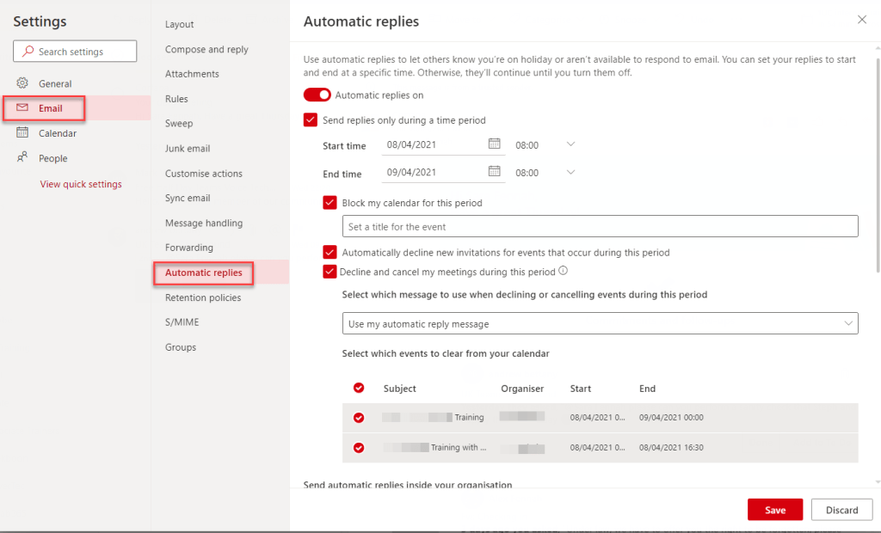Open the End time calendar picker icon
The height and width of the screenshot is (533, 881).
pos(494,172)
